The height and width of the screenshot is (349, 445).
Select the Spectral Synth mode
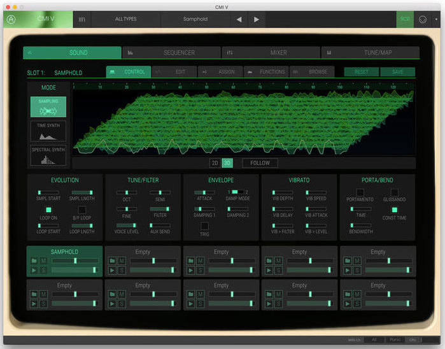pyautogui.click(x=48, y=156)
